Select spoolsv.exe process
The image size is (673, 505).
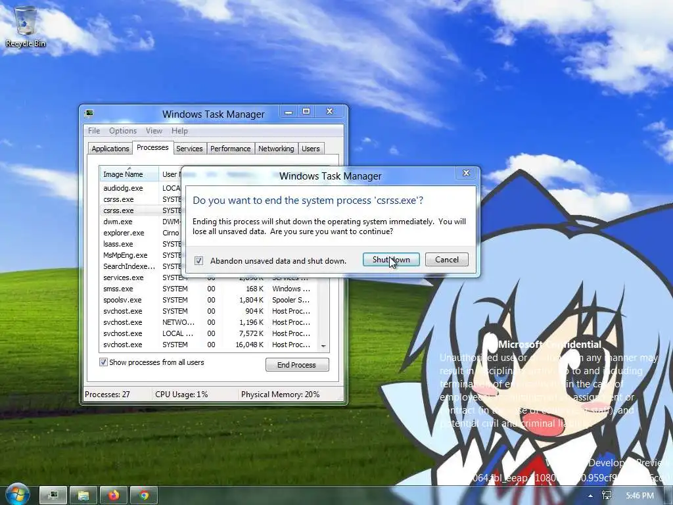[x=210, y=300]
